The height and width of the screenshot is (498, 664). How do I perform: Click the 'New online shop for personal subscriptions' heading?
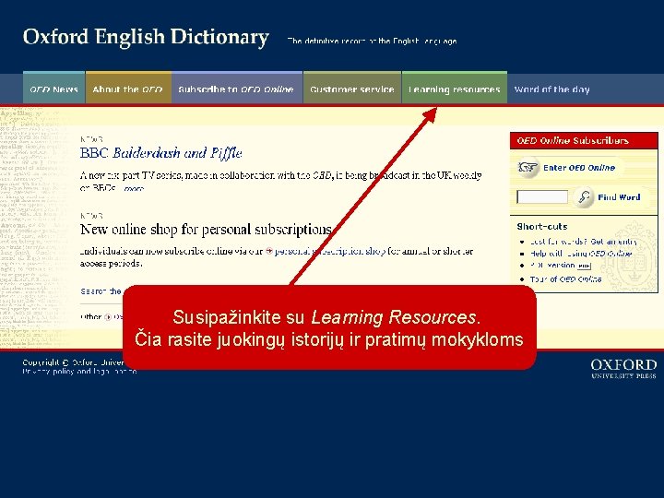pos(206,230)
